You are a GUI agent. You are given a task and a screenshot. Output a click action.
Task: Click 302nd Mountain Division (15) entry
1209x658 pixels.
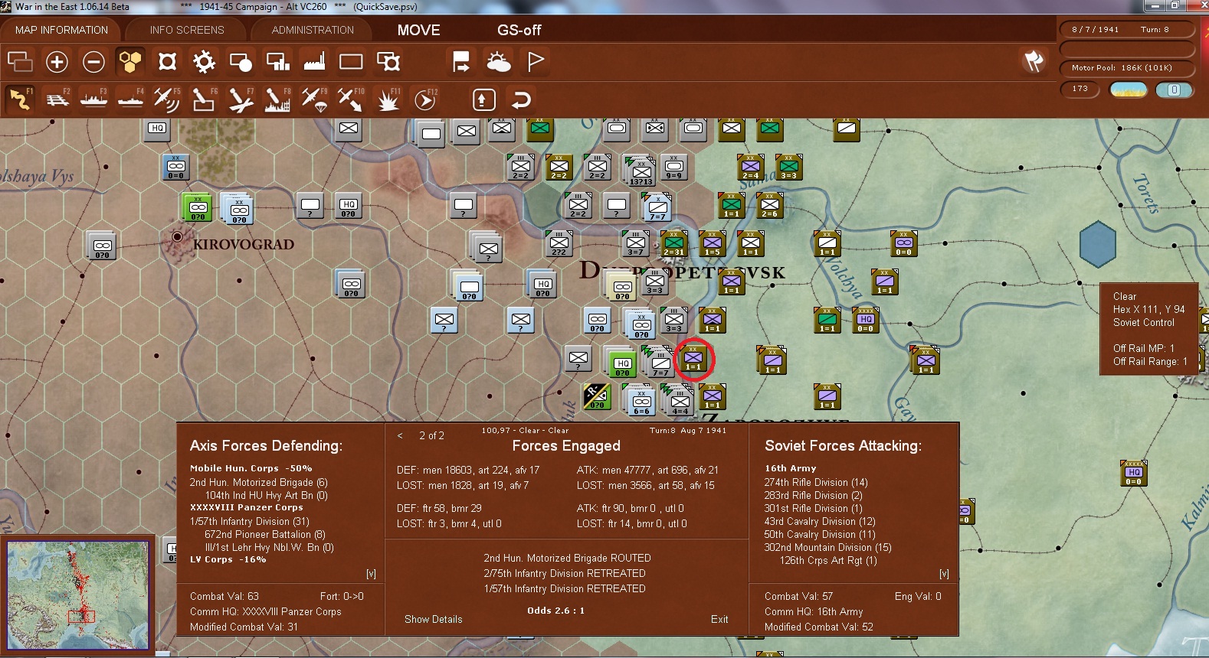click(x=827, y=547)
